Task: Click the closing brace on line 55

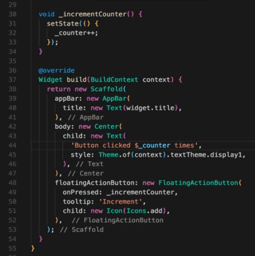Action: pos(33,248)
